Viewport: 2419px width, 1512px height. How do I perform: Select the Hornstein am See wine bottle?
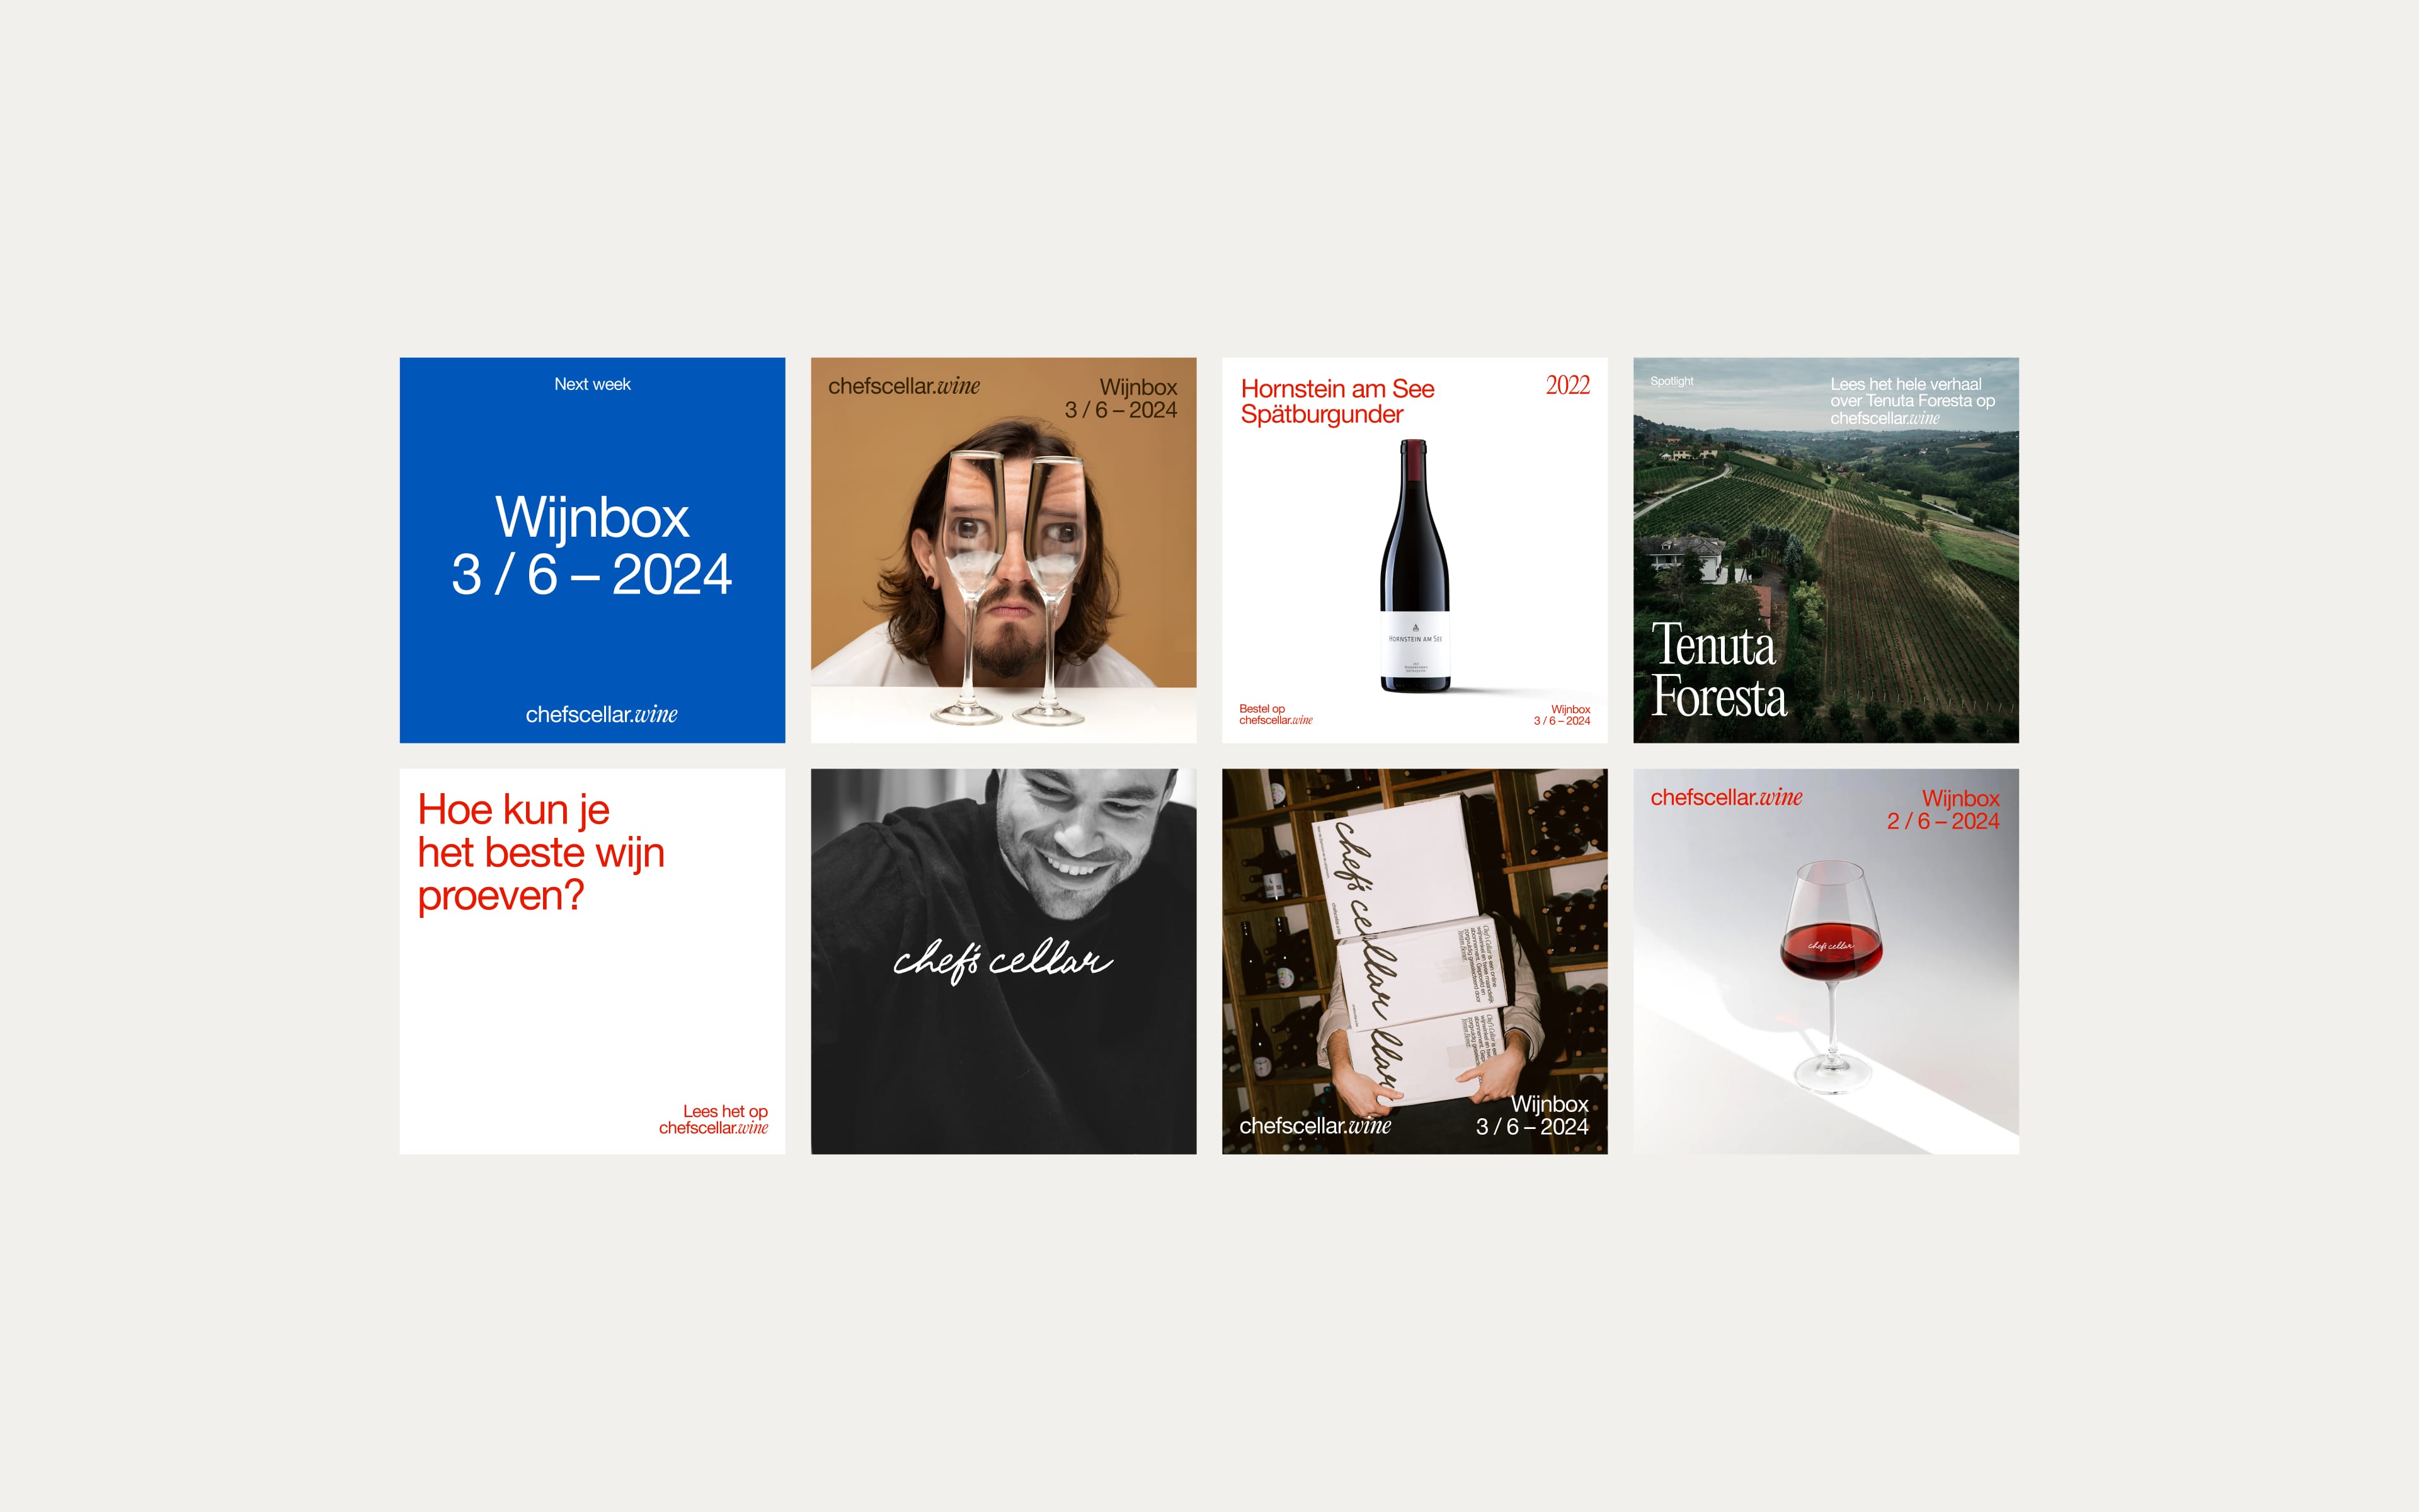pyautogui.click(x=1414, y=566)
